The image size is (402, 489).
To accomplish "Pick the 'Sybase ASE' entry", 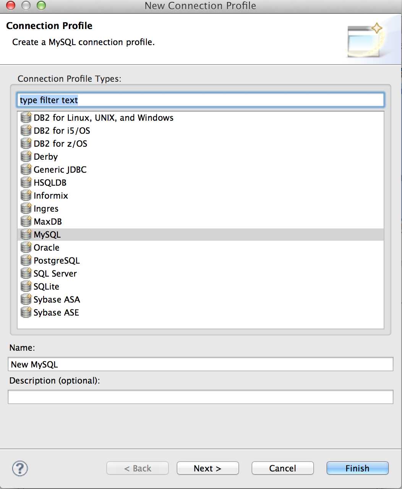I will point(56,313).
